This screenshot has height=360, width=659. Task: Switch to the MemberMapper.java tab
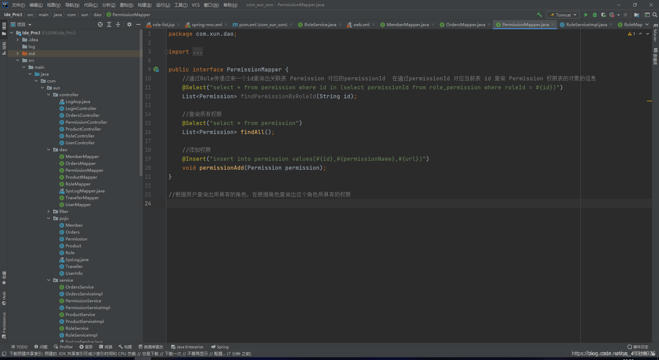[x=407, y=24]
